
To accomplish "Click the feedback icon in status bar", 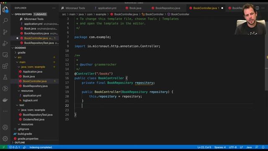I will click(257, 147).
